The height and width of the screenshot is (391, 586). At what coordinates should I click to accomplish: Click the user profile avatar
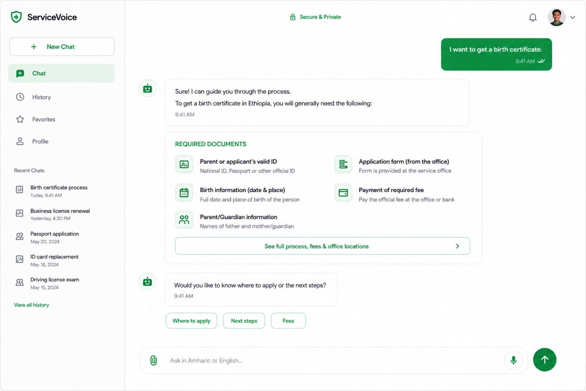click(557, 17)
